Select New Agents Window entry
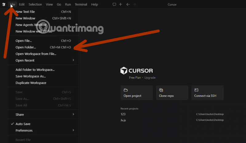Image resolution: width=246 pixels, height=143 pixels. (43, 25)
